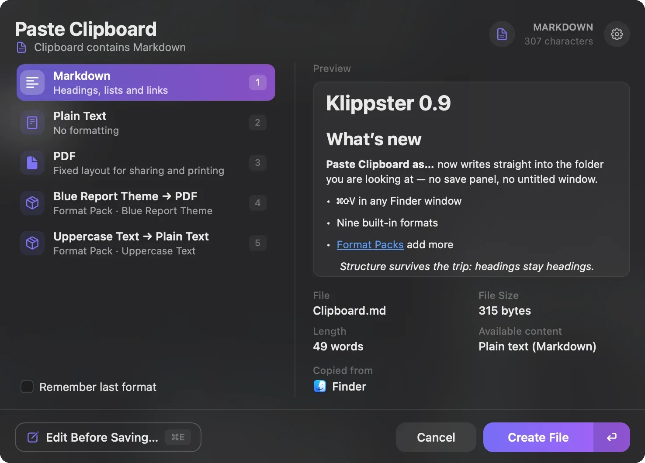Viewport: 645px width, 463px height.
Task: Choose Uppercase Text → Plain Text format
Action: (x=146, y=243)
